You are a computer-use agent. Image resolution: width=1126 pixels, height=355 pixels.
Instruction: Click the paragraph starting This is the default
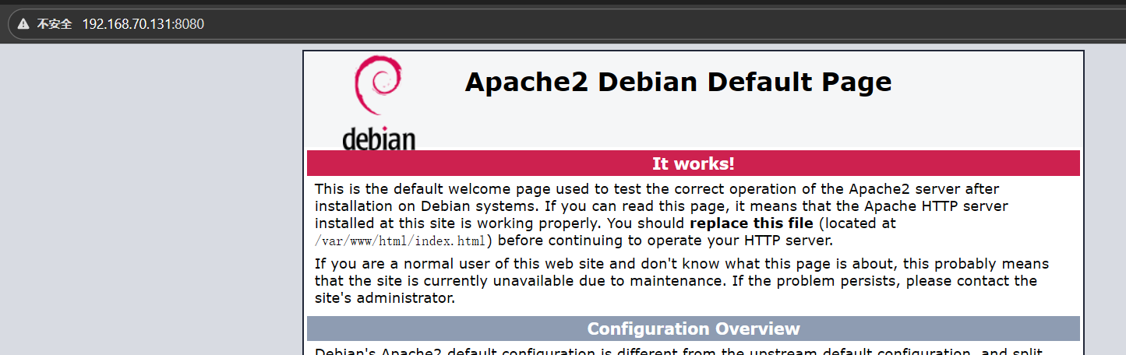662,215
